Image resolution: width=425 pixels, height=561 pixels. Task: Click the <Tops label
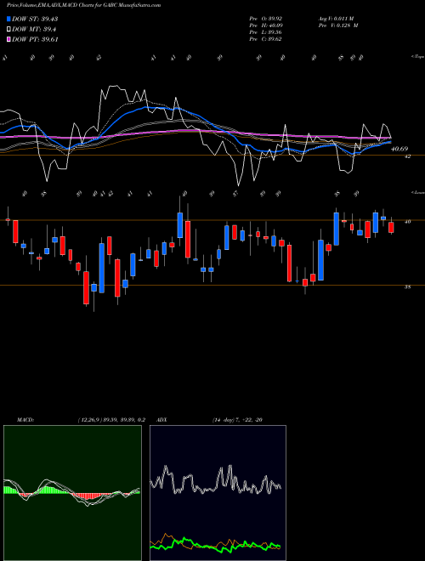(417, 57)
